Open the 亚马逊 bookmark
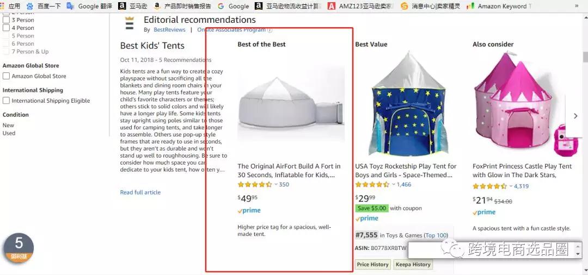The image size is (588, 275). tap(133, 6)
